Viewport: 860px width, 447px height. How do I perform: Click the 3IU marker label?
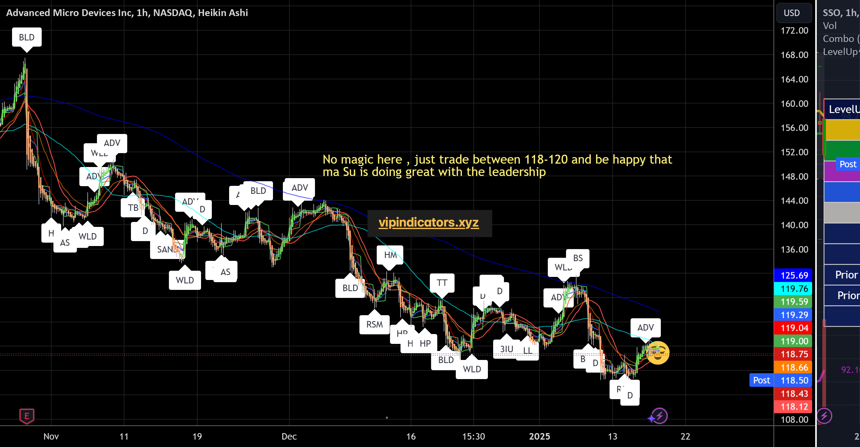pos(506,349)
